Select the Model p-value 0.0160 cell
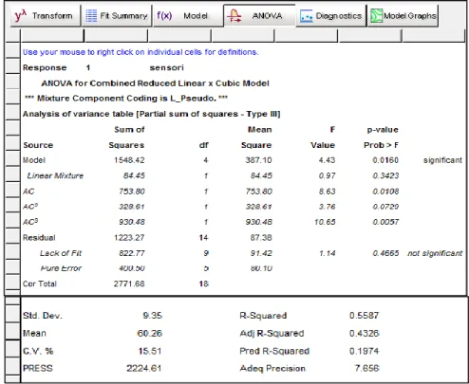This screenshot has width=469, height=384. 385,160
